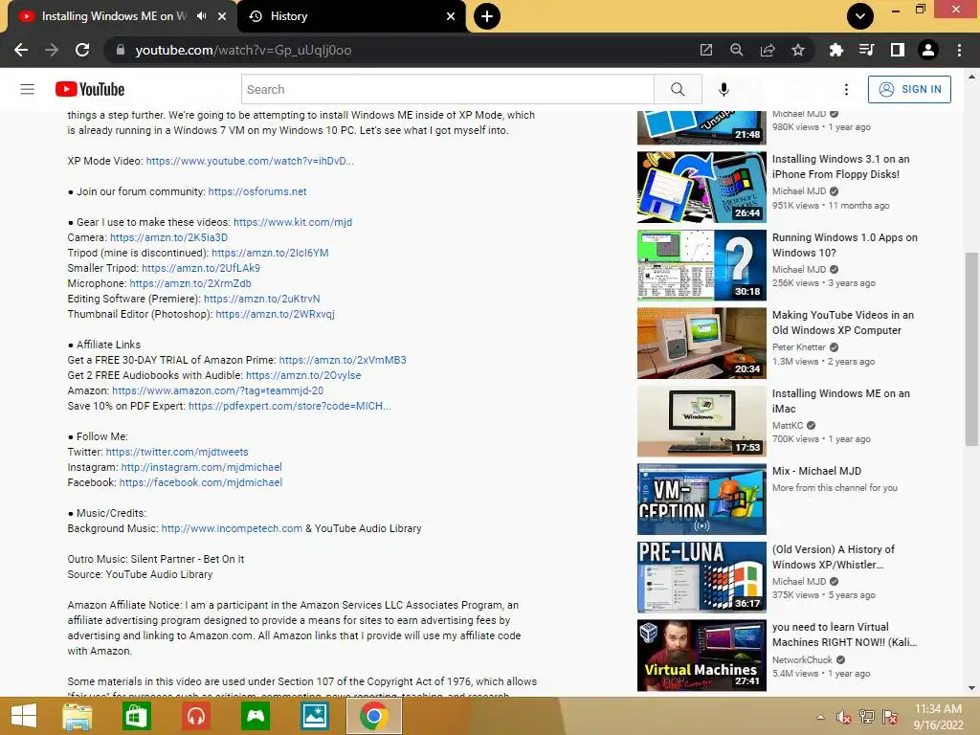Image resolution: width=980 pixels, height=735 pixels.
Task: Open the twitter.com/mjdtweets link
Action: [177, 452]
